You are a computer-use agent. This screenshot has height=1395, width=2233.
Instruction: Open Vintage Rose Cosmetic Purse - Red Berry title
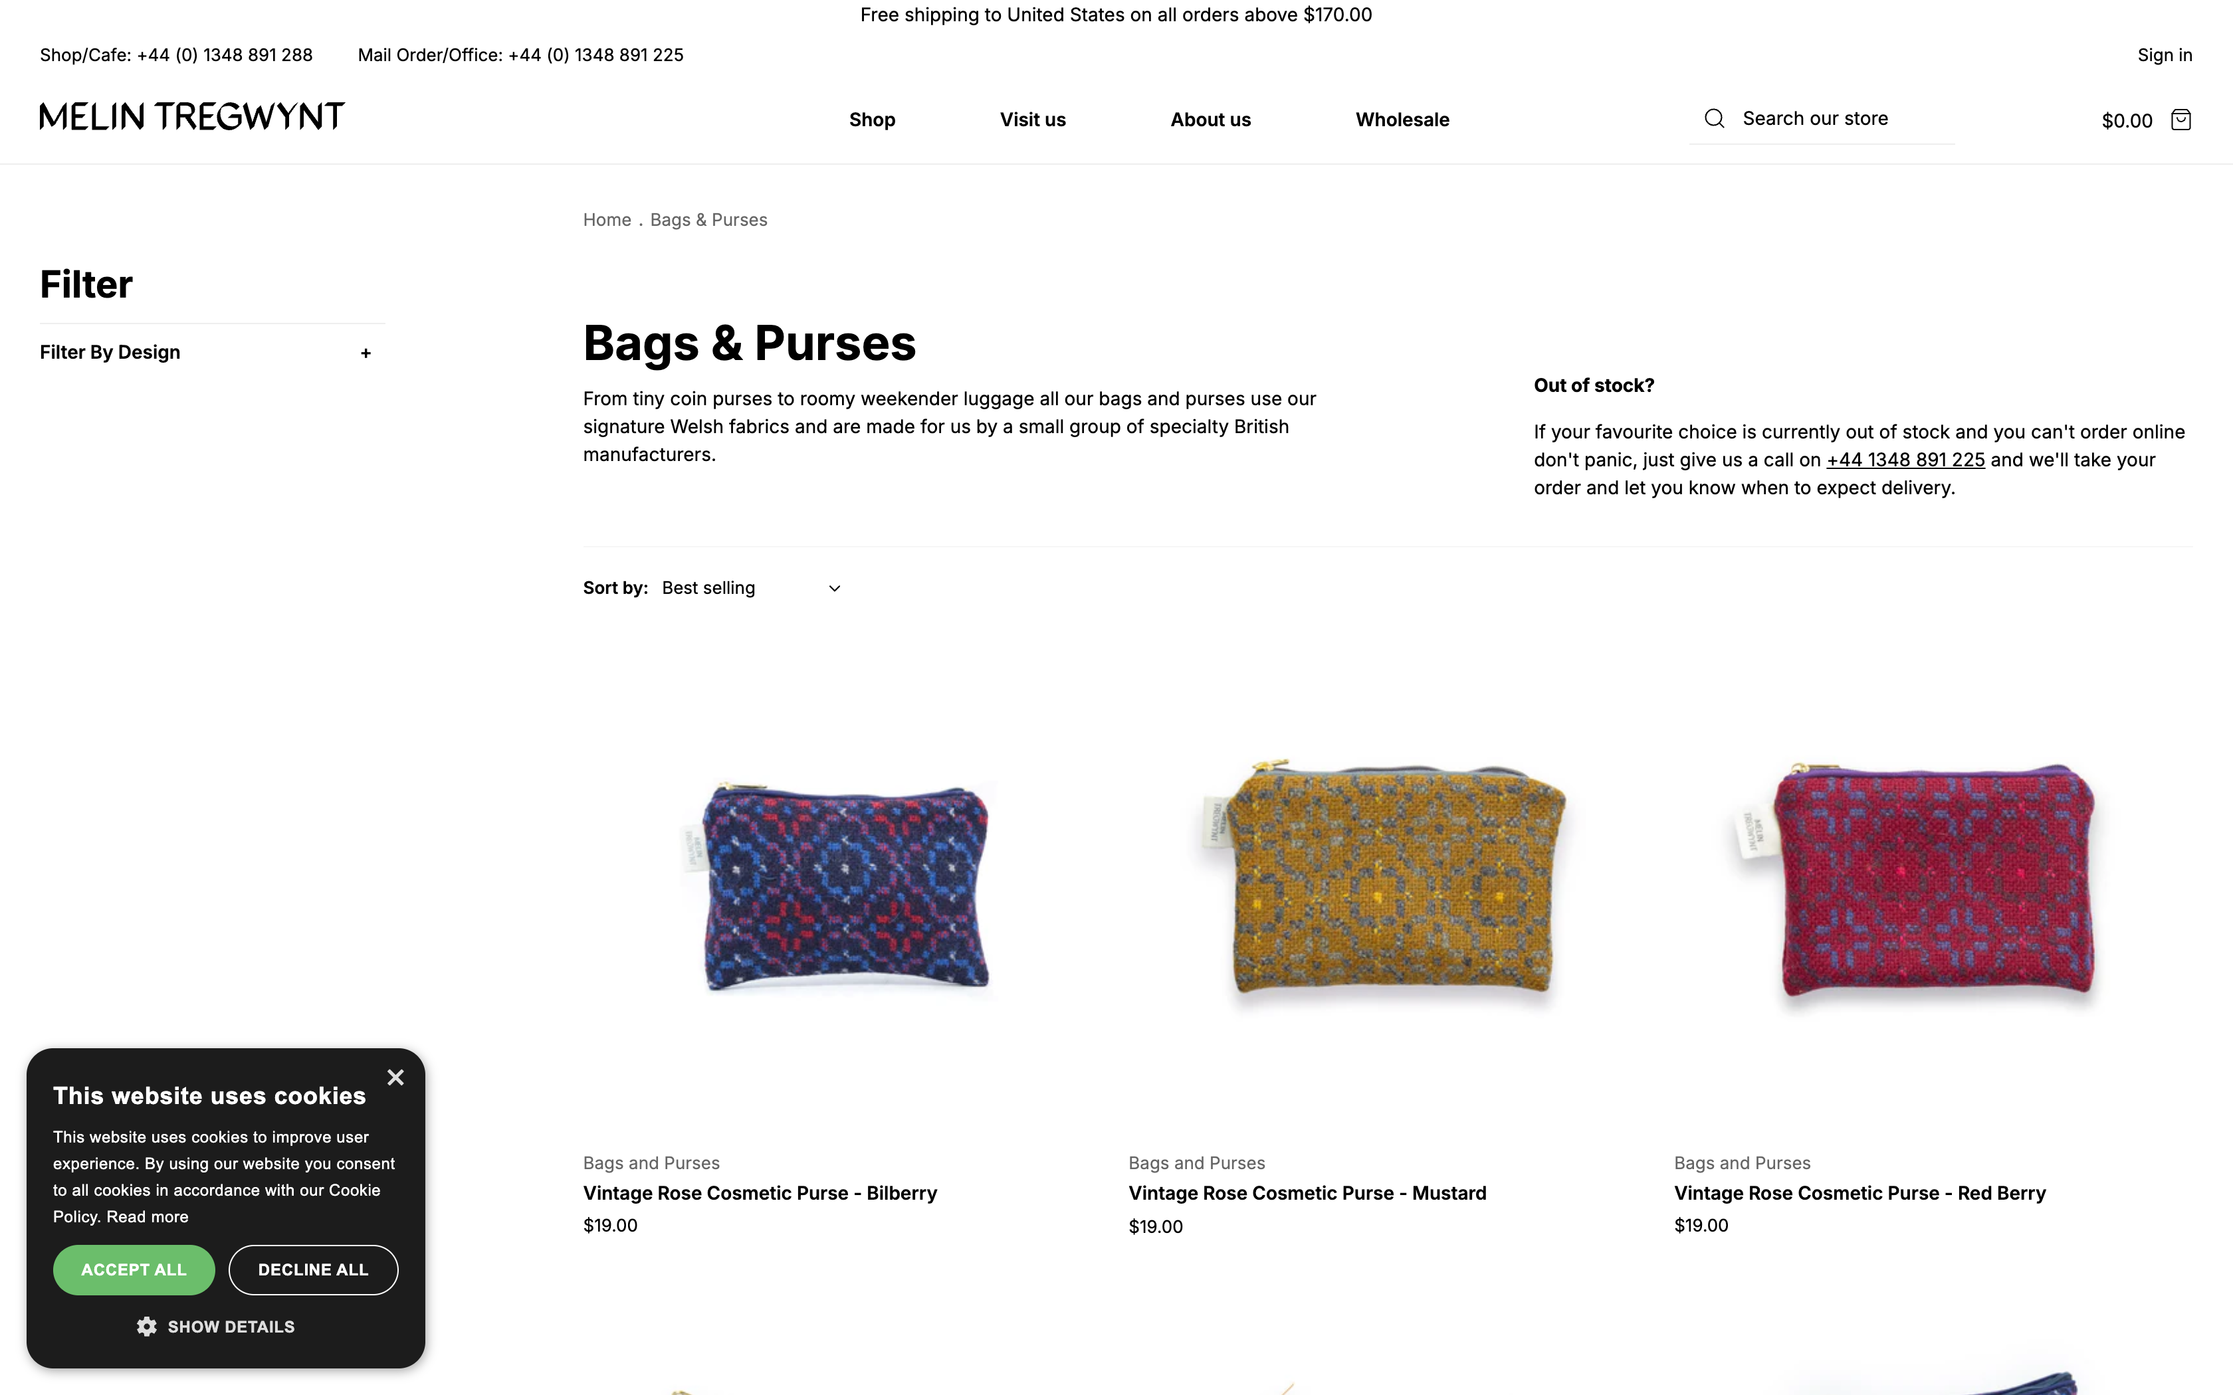coord(1860,1193)
